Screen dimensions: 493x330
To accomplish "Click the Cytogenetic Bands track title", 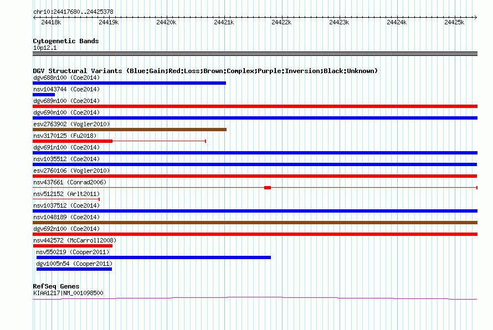I will (66, 41).
